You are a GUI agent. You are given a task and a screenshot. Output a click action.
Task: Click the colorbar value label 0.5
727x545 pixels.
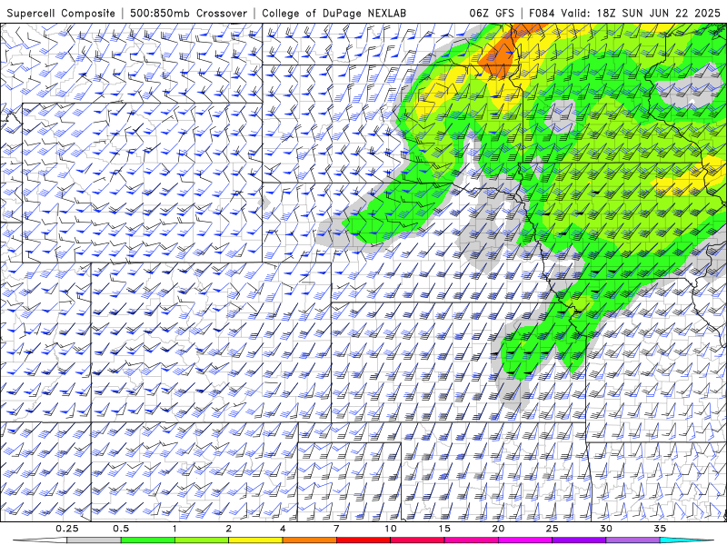(121, 529)
